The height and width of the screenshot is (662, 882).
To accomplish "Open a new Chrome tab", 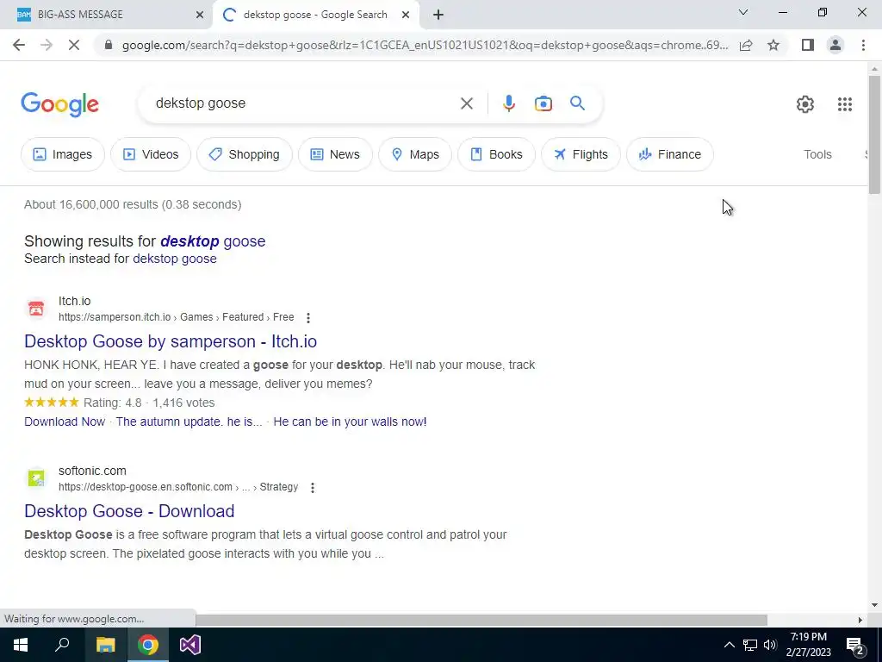I will (438, 15).
